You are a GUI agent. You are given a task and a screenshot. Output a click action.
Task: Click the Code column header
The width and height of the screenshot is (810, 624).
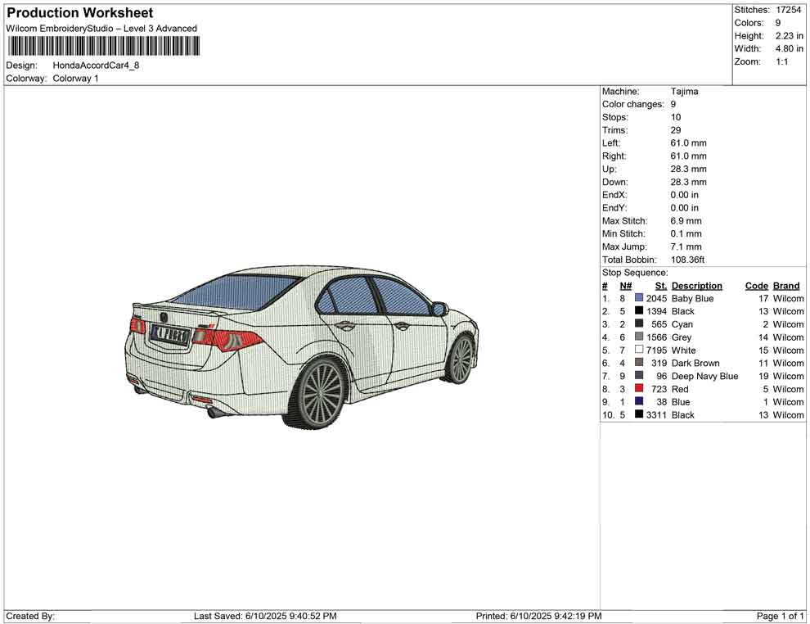click(x=756, y=286)
